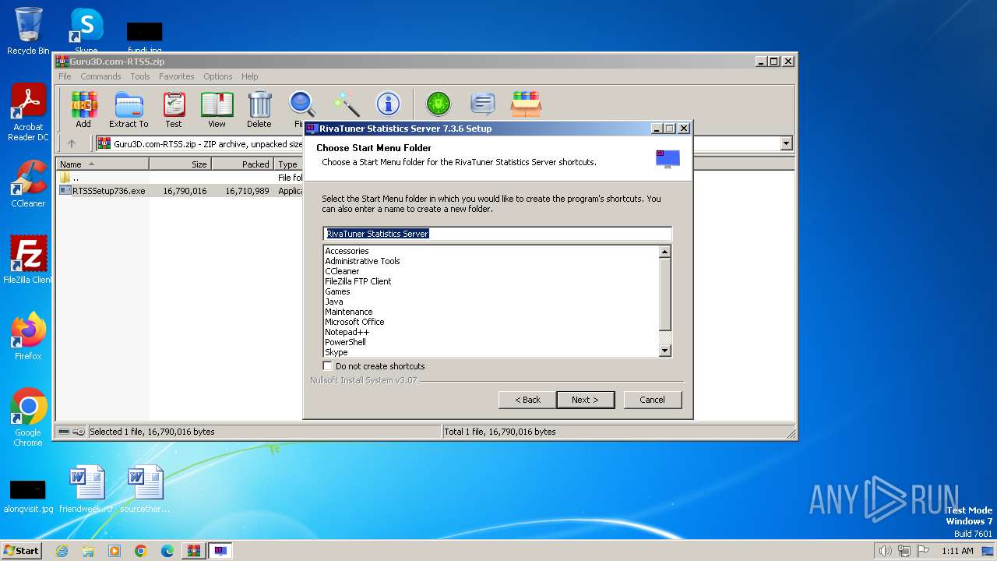Click the Start Menu folder name field
997x561 pixels.
(497, 233)
